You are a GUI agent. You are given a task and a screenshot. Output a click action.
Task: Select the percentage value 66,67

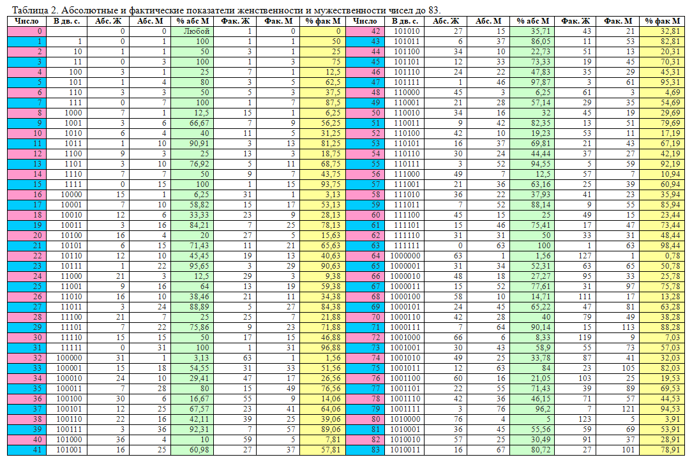[199, 123]
